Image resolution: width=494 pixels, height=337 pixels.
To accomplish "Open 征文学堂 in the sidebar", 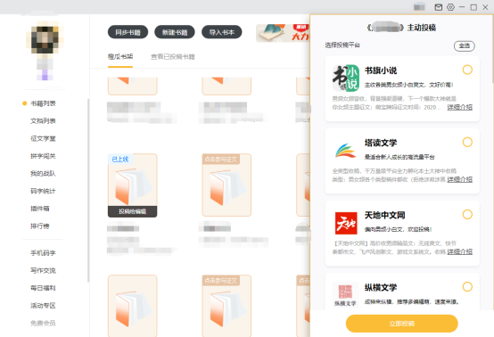I will tap(43, 138).
